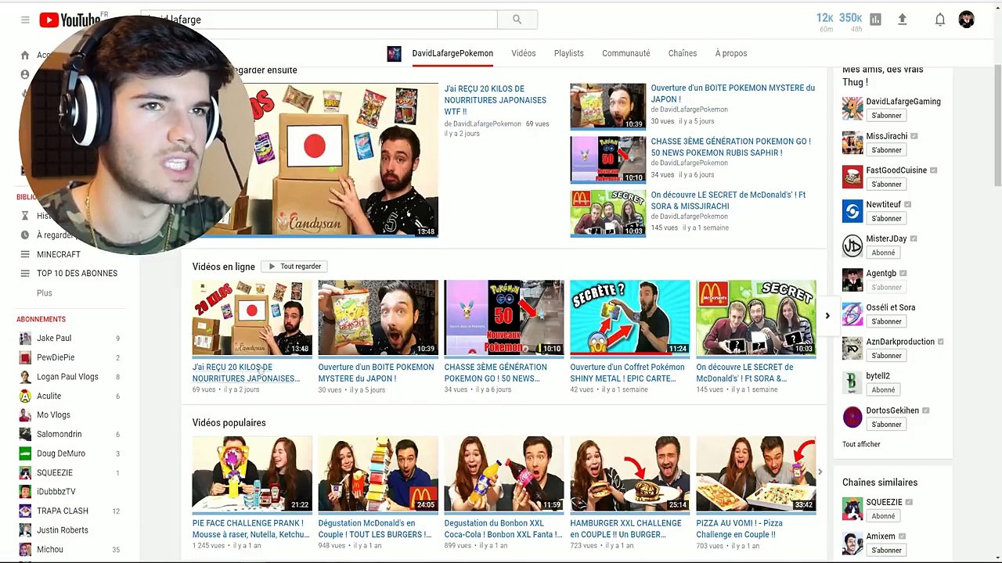Expand the Plus item under the library
Viewport: 1002px width, 563px height.
(x=45, y=292)
